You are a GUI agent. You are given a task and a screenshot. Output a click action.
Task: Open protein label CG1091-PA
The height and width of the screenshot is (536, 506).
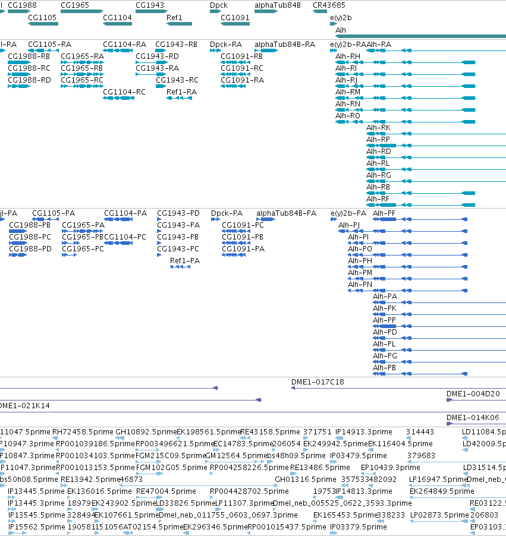[243, 249]
